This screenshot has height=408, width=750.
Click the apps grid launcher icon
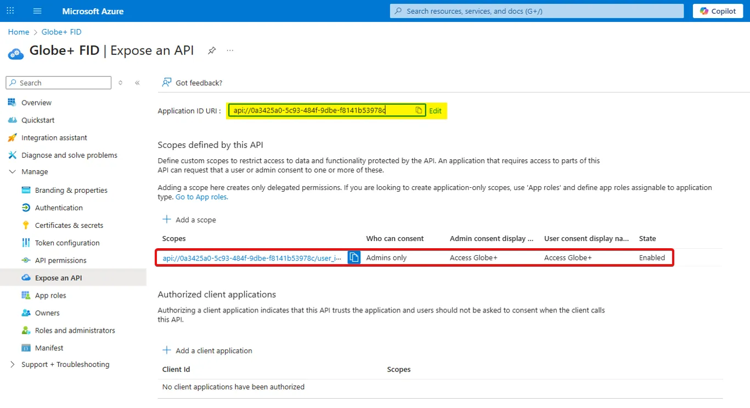(x=11, y=11)
